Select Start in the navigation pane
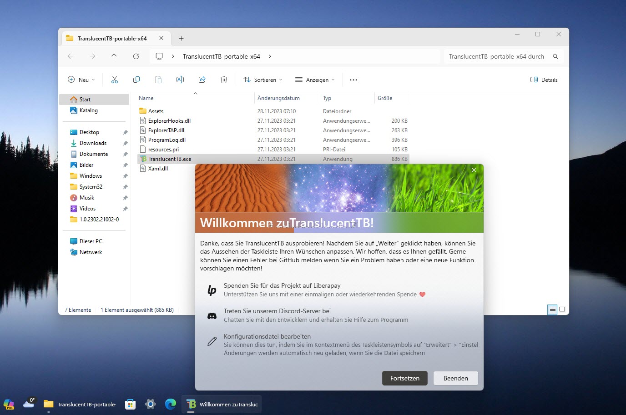 tap(94, 100)
